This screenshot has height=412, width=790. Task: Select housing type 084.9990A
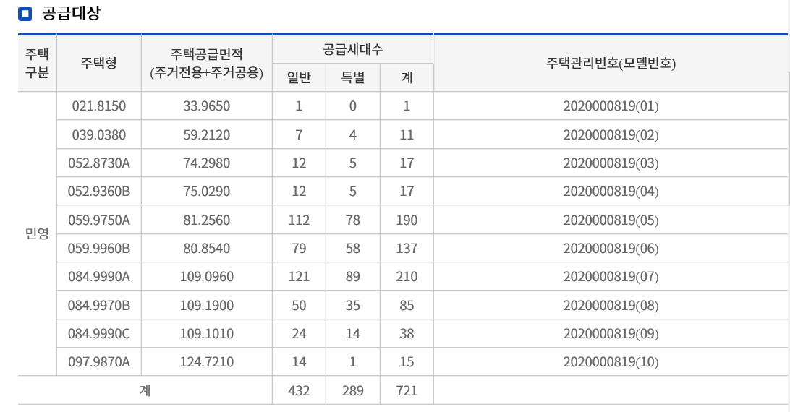[98, 277]
